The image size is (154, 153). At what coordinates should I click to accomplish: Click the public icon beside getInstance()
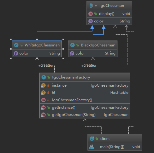coord(48,108)
